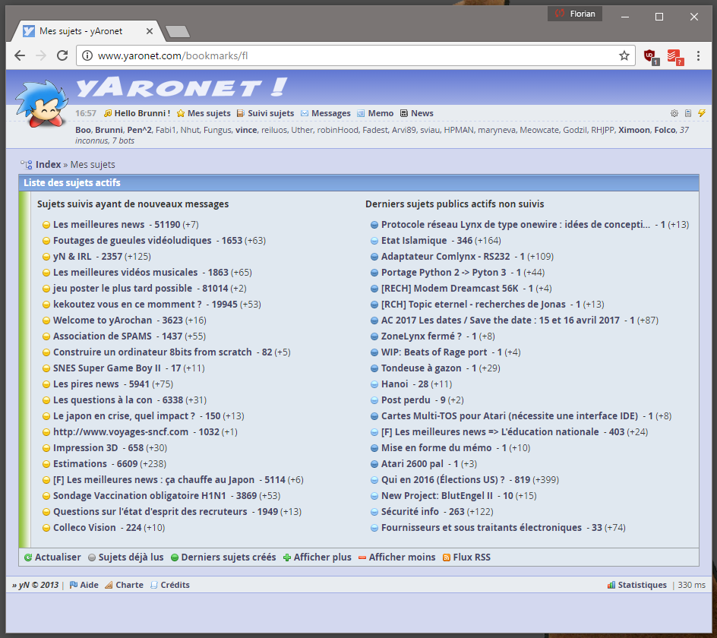
Task: Open Chrome's three-dot menu
Action: [x=698, y=55]
